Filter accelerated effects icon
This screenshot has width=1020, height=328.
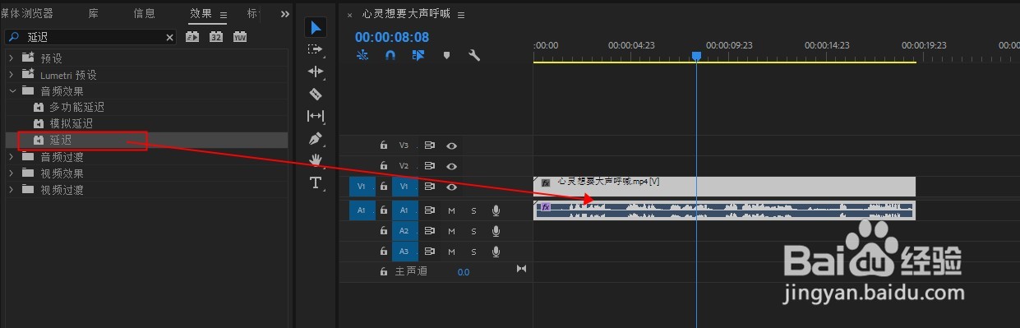coord(192,37)
